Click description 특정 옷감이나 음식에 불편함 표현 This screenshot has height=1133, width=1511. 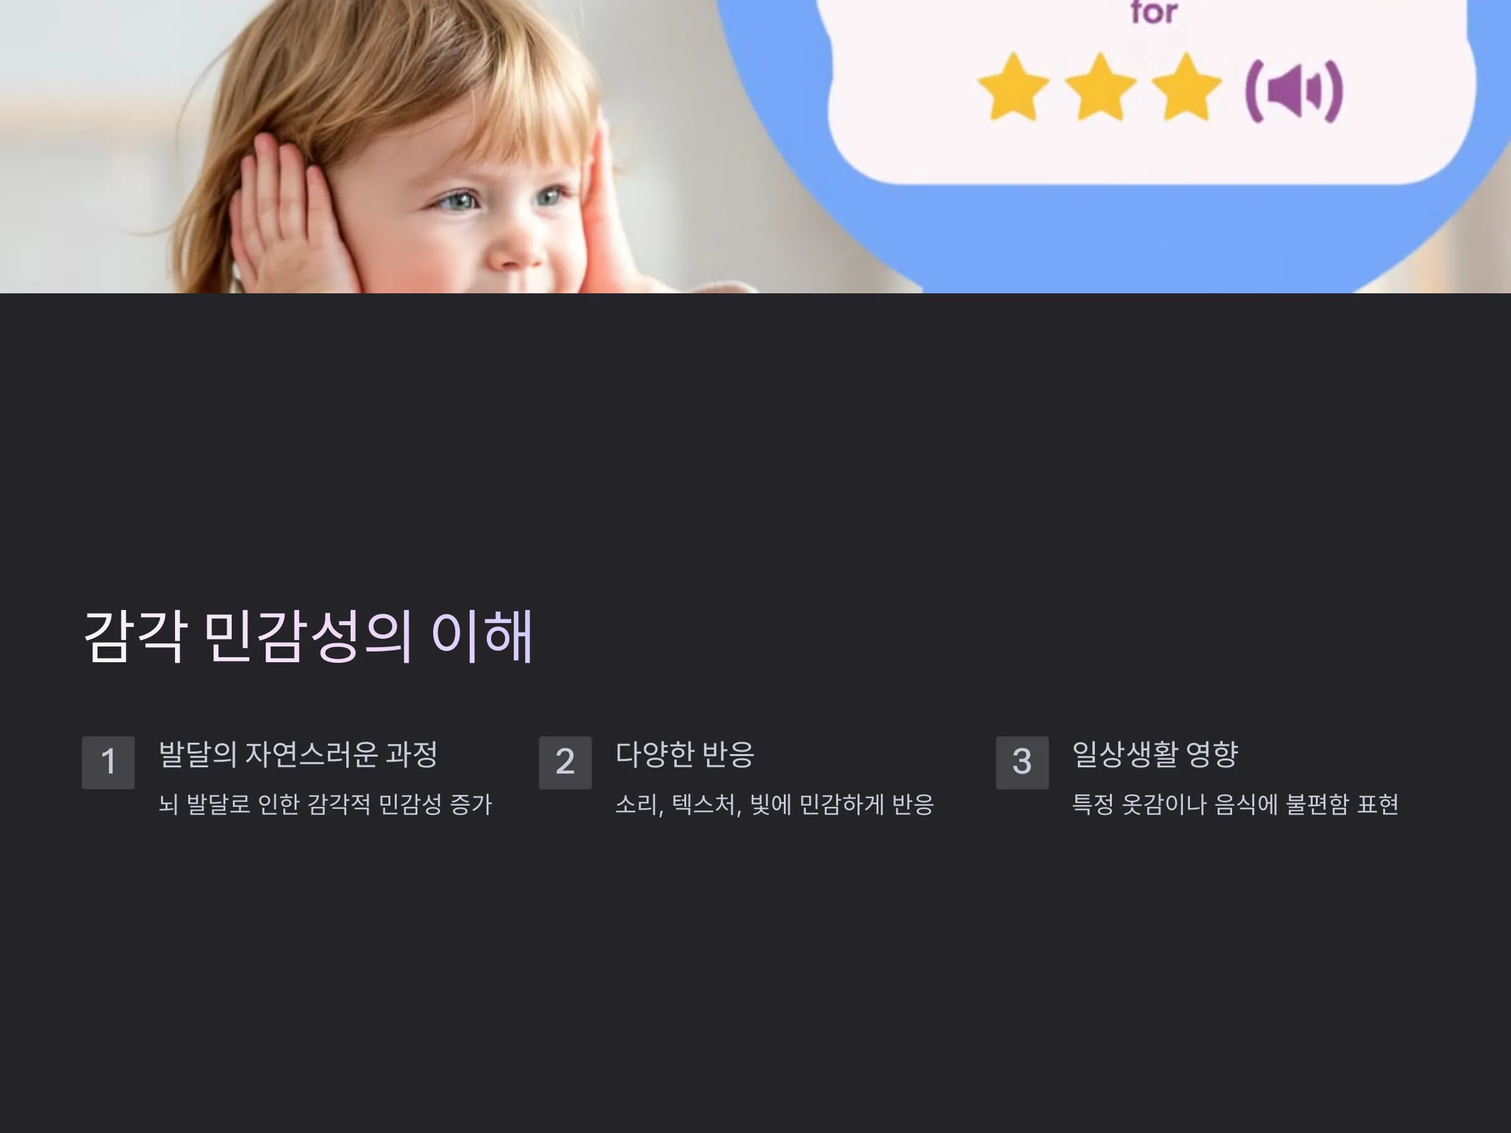[1235, 804]
